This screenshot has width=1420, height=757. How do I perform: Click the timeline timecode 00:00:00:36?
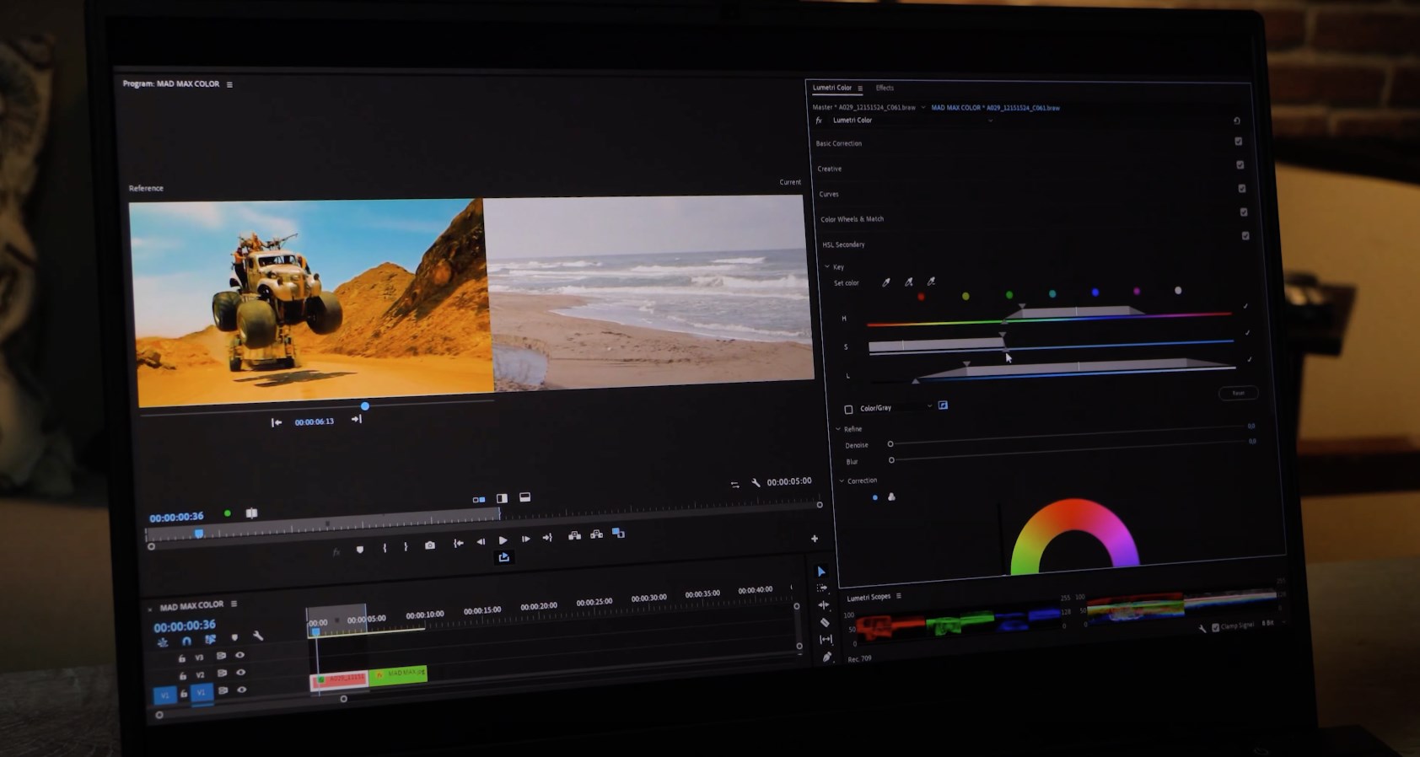[185, 625]
